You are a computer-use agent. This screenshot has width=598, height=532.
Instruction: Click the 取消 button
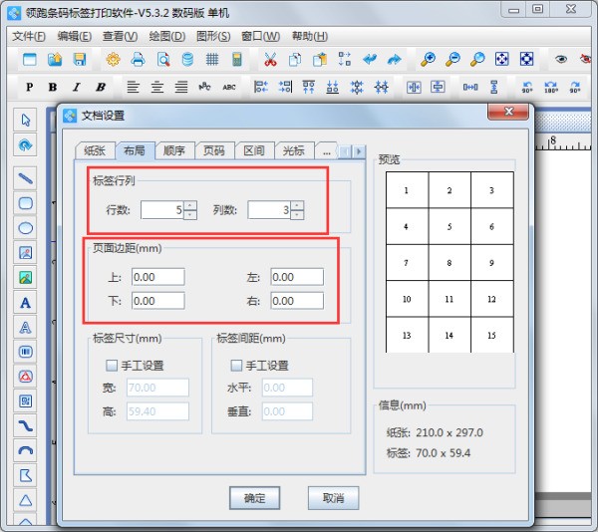click(x=333, y=497)
